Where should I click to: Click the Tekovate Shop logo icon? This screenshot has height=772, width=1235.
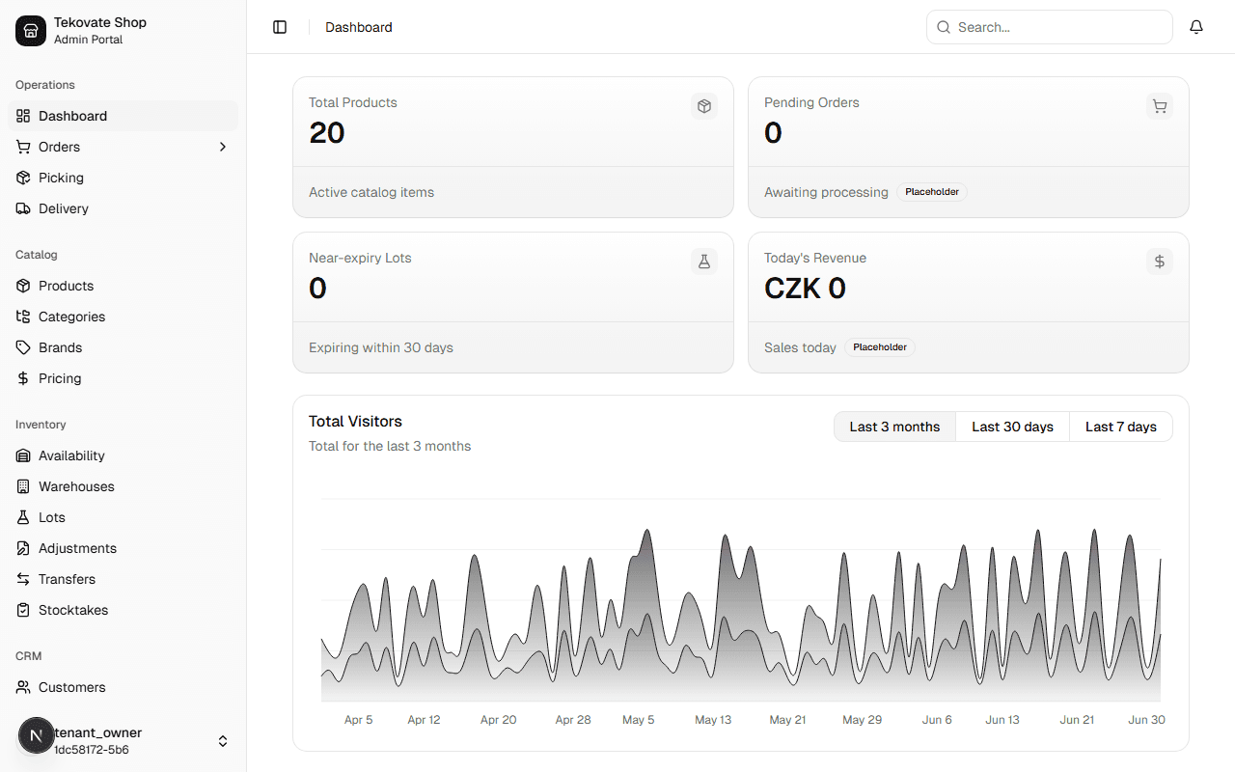(x=31, y=31)
